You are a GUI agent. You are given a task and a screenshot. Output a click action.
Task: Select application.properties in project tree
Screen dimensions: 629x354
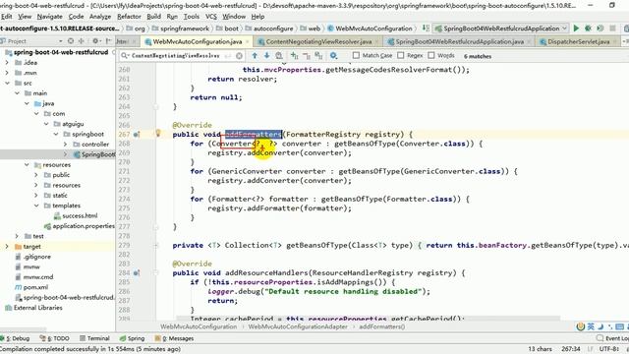pos(84,226)
